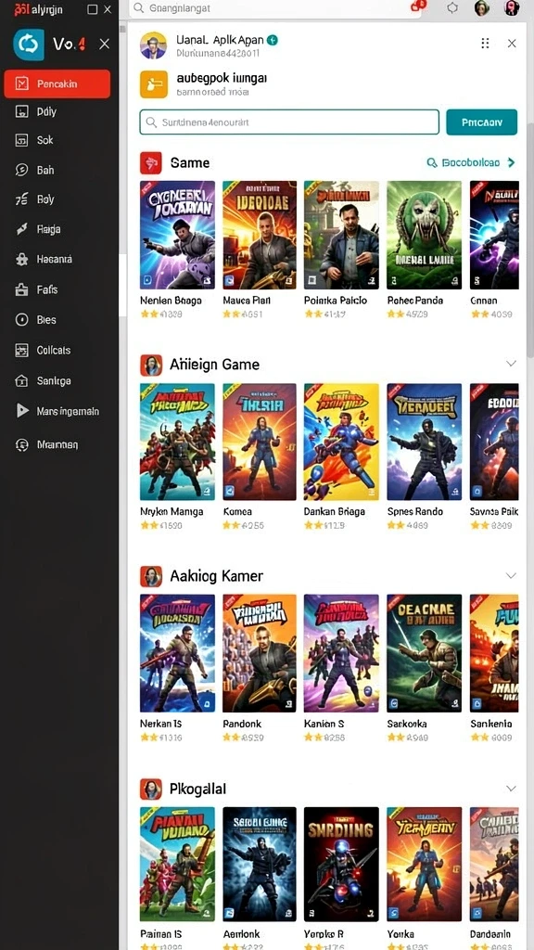This screenshot has height=950, width=534.
Task: Click the Aihieign Game section icon
Action: click(151, 365)
